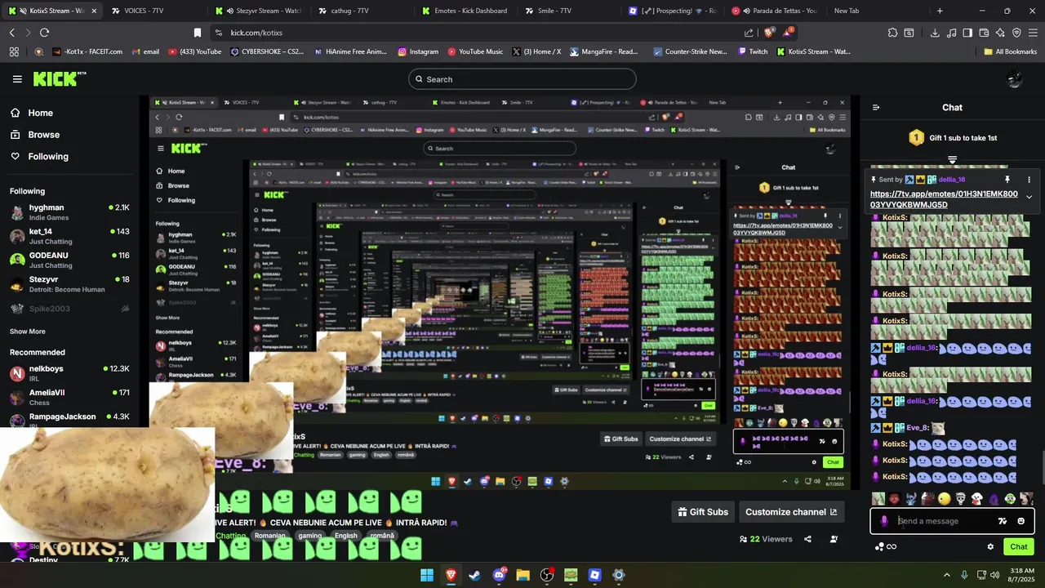Viewport: 1045px width, 588px height.
Task: Open the pinned message three-dot options
Action: pyautogui.click(x=1029, y=180)
